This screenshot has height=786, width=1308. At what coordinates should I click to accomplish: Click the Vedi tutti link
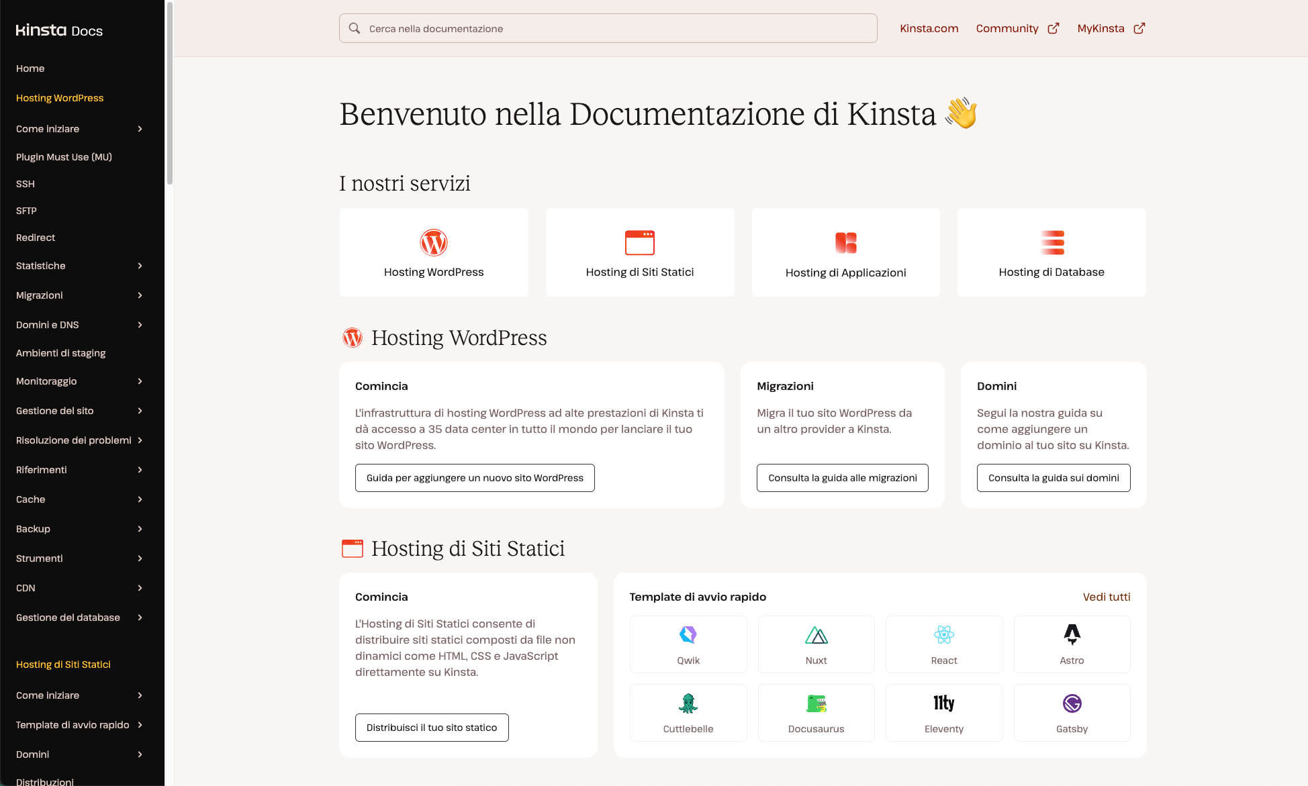(1107, 596)
